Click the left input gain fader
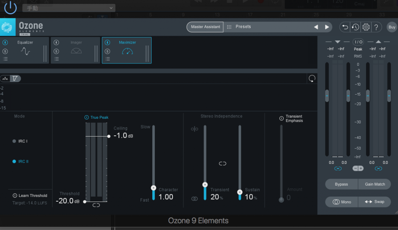The width and height of the screenshot is (398, 230). [x=327, y=96]
